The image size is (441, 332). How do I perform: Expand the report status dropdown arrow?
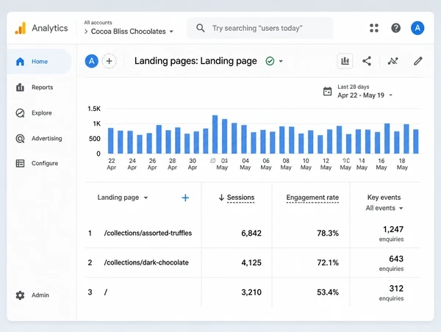pos(281,61)
